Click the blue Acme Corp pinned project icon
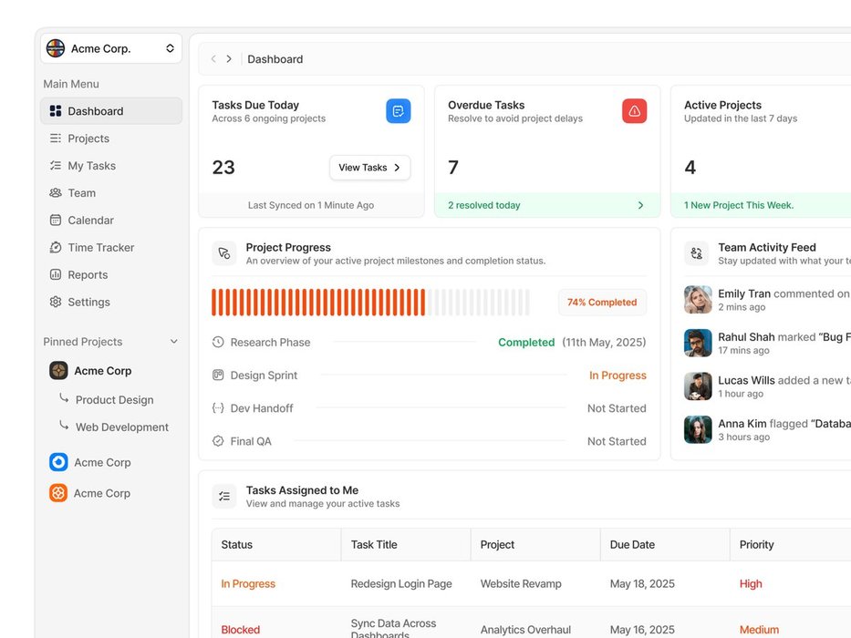The width and height of the screenshot is (851, 638). [58, 462]
